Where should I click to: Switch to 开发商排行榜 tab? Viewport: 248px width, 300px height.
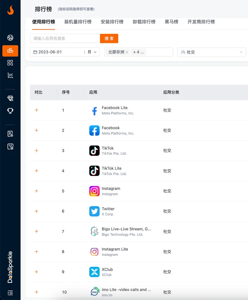pyautogui.click(x=201, y=22)
